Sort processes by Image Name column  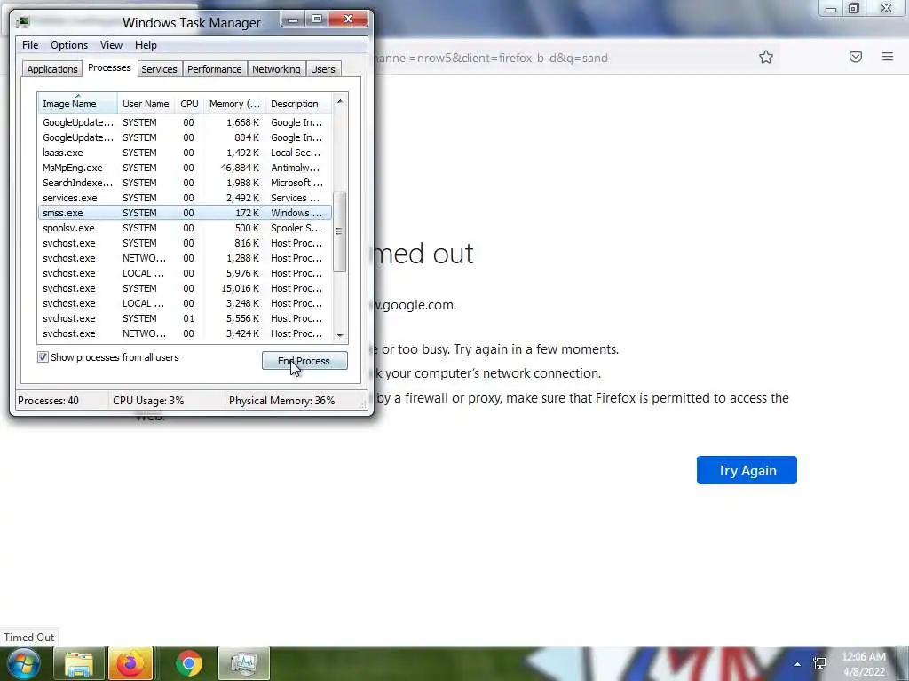(78, 104)
